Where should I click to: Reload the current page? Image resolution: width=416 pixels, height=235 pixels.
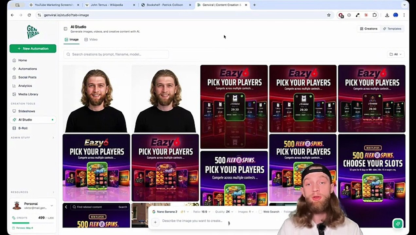pyautogui.click(x=29, y=15)
